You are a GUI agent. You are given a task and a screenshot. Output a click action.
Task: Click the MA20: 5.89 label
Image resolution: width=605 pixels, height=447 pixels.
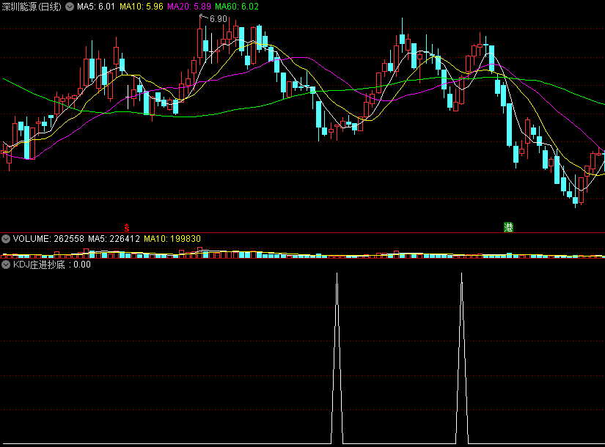(189, 7)
